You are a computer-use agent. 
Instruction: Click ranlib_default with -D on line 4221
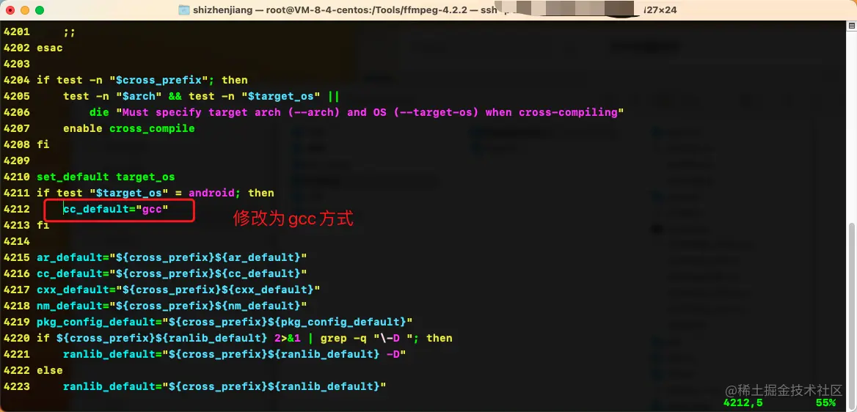pos(235,354)
